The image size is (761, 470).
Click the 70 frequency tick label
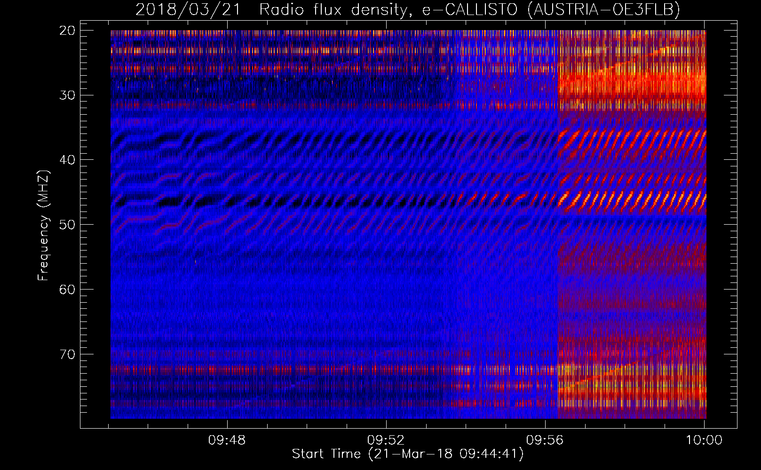pos(67,354)
